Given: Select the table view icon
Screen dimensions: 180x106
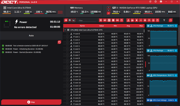Looking at the screenshot, I should point(70,20).
